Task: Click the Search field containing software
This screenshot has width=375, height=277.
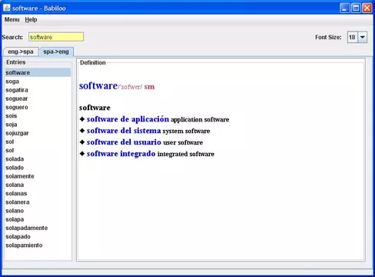Action: [x=56, y=37]
